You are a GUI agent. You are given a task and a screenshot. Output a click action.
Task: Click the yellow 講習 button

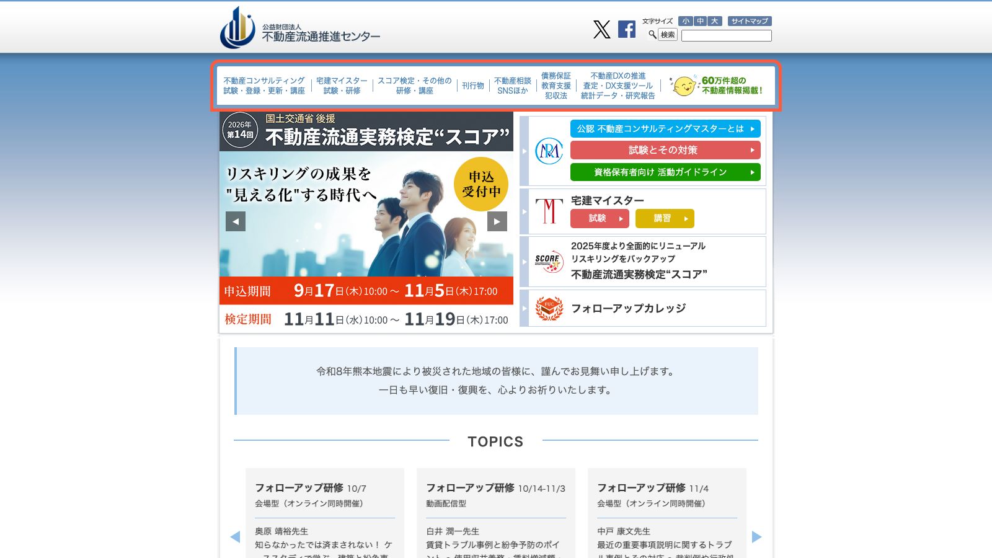pos(665,218)
